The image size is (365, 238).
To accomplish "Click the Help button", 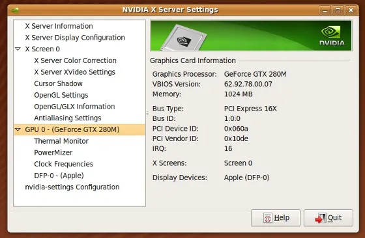I will [x=276, y=218].
